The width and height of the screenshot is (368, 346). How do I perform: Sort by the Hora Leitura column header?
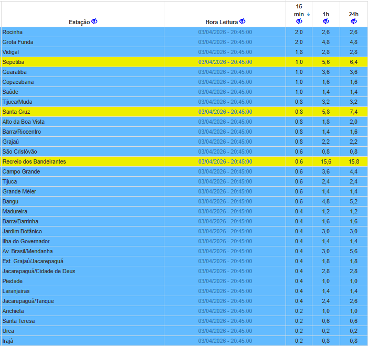[x=222, y=22]
